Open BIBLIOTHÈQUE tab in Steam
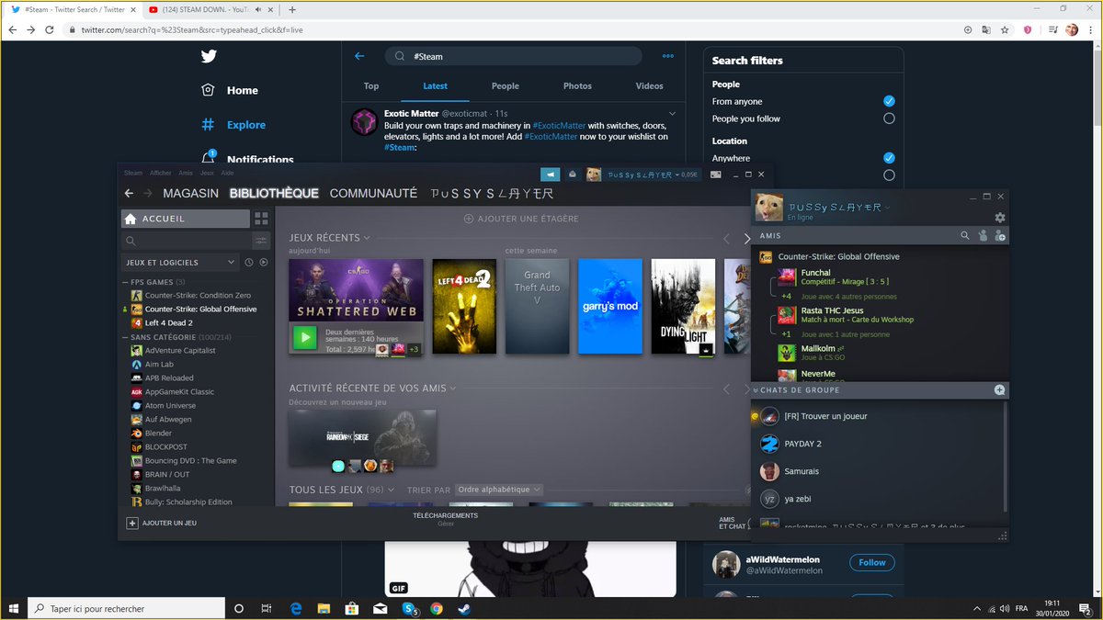This screenshot has height=620, width=1103. click(x=274, y=193)
